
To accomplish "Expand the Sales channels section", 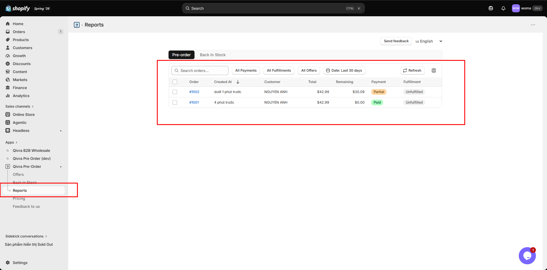I will pyautogui.click(x=19, y=106).
